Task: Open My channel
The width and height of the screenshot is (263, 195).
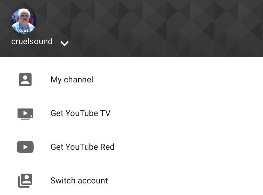Action: click(72, 80)
